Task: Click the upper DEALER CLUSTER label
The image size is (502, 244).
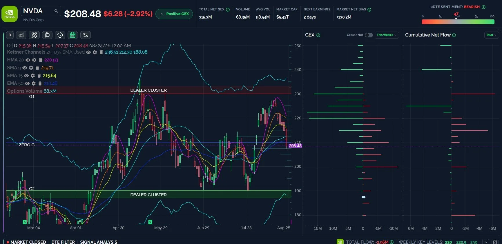Action: (x=148, y=90)
